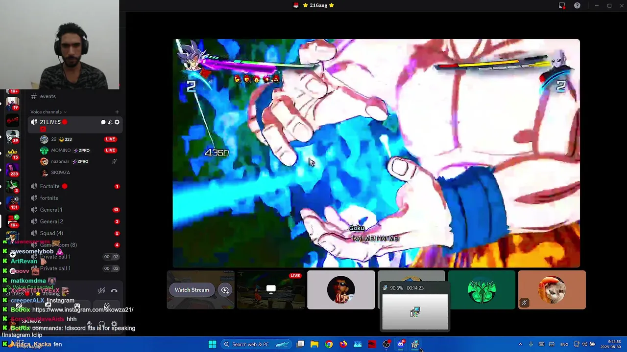This screenshot has height=352, width=627.
Task: Disconnect from voice with the hang-up icon
Action: click(x=114, y=291)
